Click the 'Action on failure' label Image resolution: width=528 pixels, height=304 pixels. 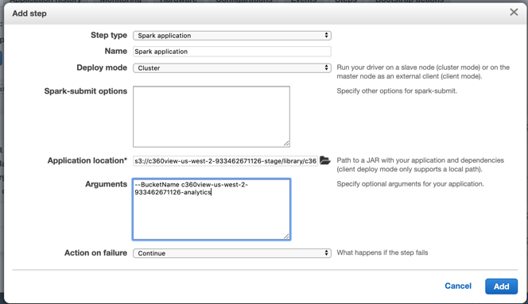pyautogui.click(x=95, y=253)
